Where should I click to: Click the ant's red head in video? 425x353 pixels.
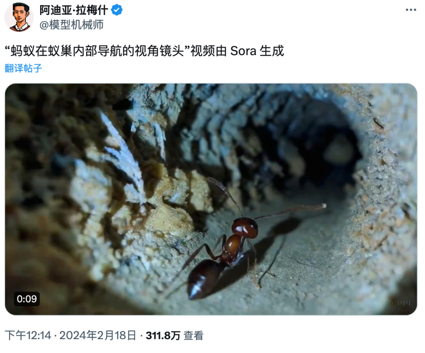pyautogui.click(x=245, y=227)
